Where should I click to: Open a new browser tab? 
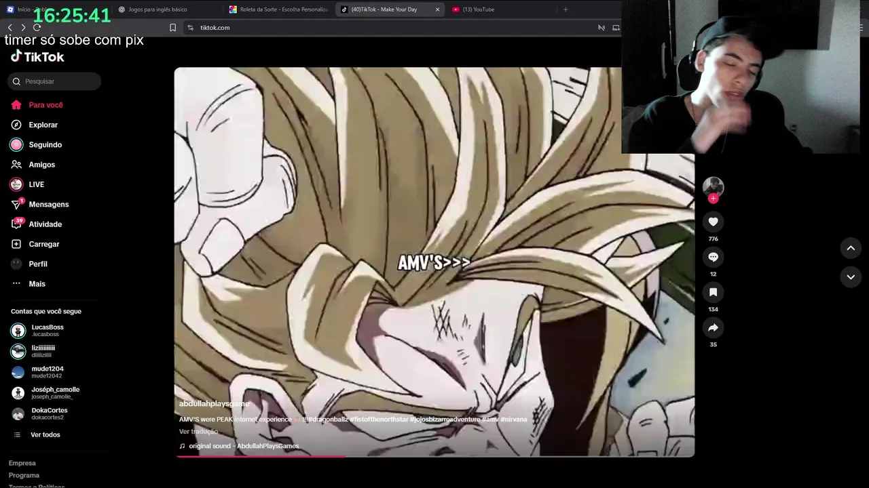pyautogui.click(x=566, y=9)
